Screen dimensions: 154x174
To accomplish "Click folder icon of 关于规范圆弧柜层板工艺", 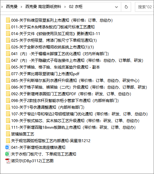I will (x=8, y=141).
